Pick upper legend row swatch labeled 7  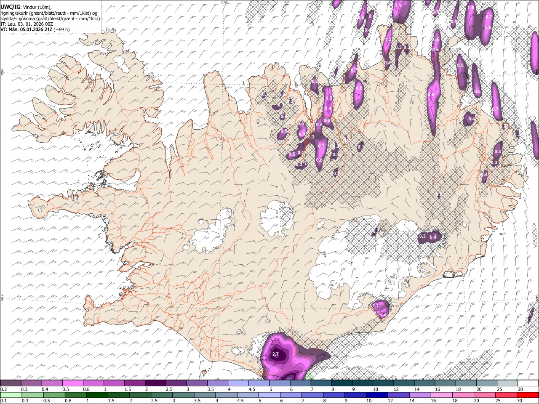(x=321, y=383)
